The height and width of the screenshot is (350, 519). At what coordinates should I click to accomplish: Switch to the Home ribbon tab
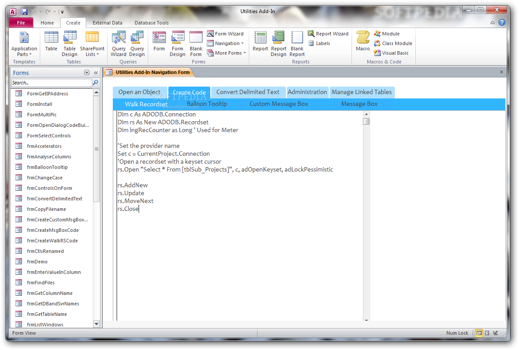tap(47, 22)
